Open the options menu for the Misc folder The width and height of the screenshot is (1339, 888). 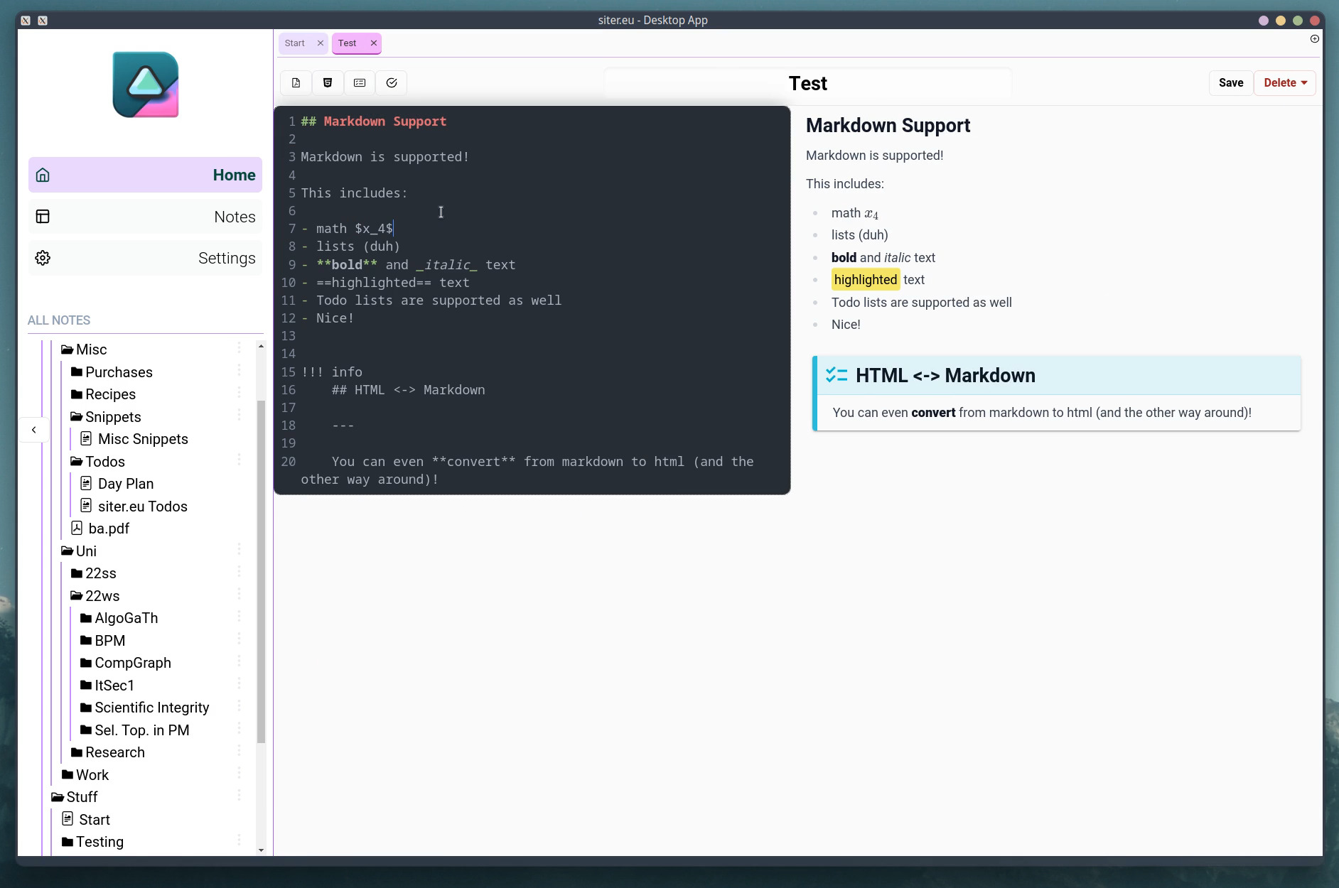click(x=240, y=348)
